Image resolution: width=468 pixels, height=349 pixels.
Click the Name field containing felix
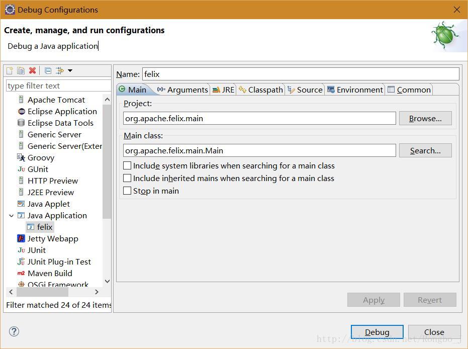301,74
